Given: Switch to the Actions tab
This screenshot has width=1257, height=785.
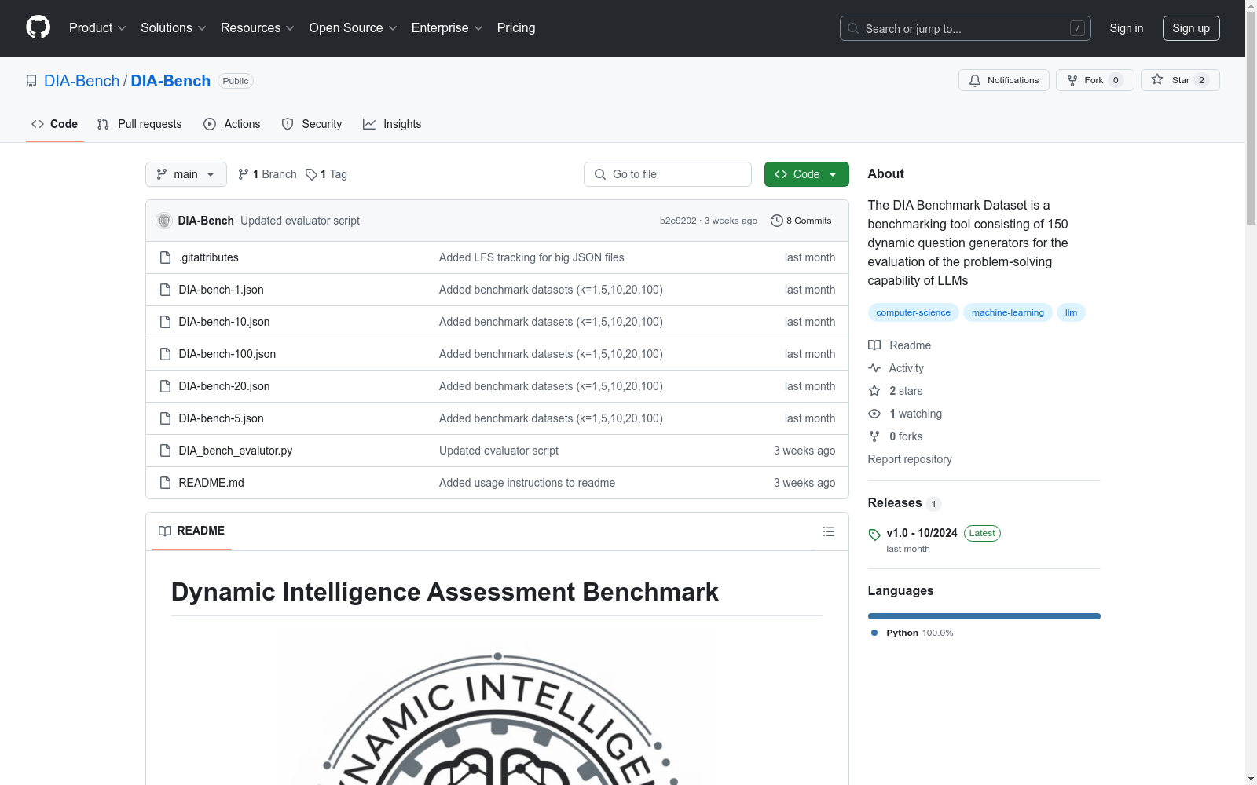Looking at the screenshot, I should tap(232, 124).
